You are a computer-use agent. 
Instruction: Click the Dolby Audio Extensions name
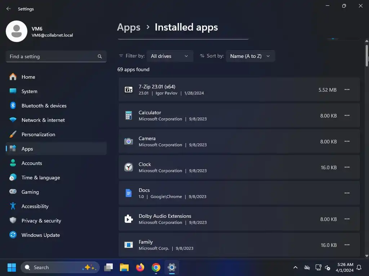(165, 216)
